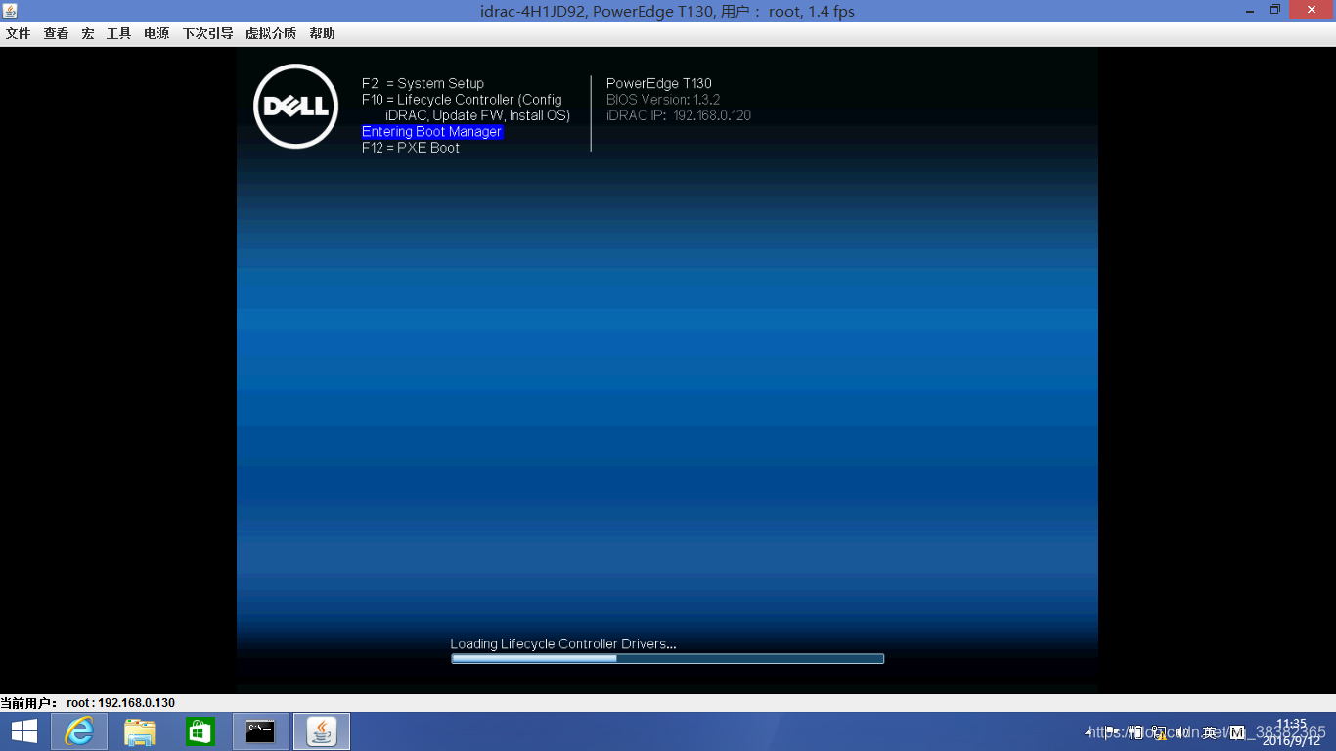Click the F2 = System Setup text

click(x=423, y=84)
